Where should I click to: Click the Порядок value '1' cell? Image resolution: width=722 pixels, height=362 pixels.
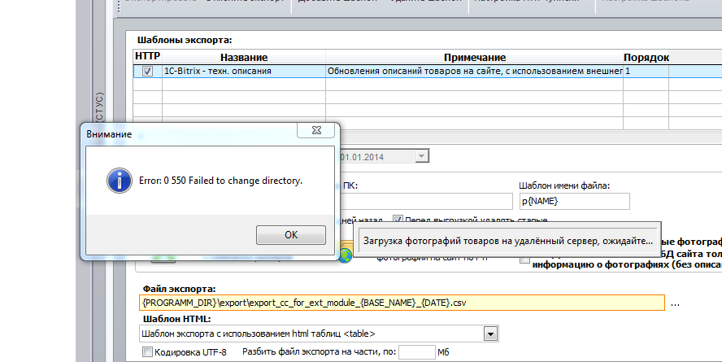point(646,71)
